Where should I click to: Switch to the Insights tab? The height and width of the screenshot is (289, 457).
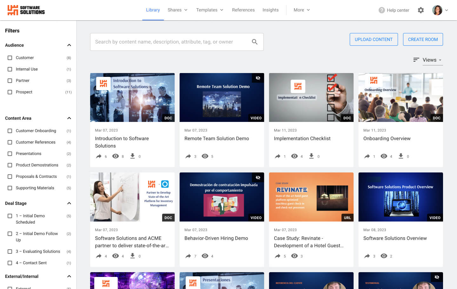coord(270,10)
